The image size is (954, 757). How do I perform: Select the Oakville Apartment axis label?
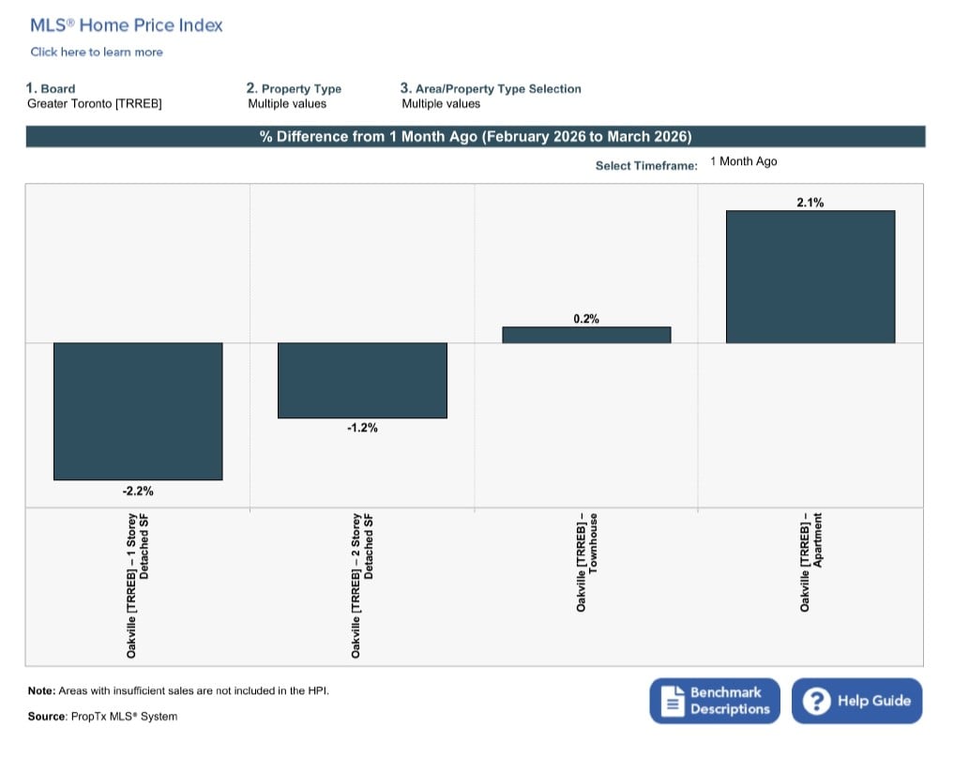pyautogui.click(x=811, y=563)
